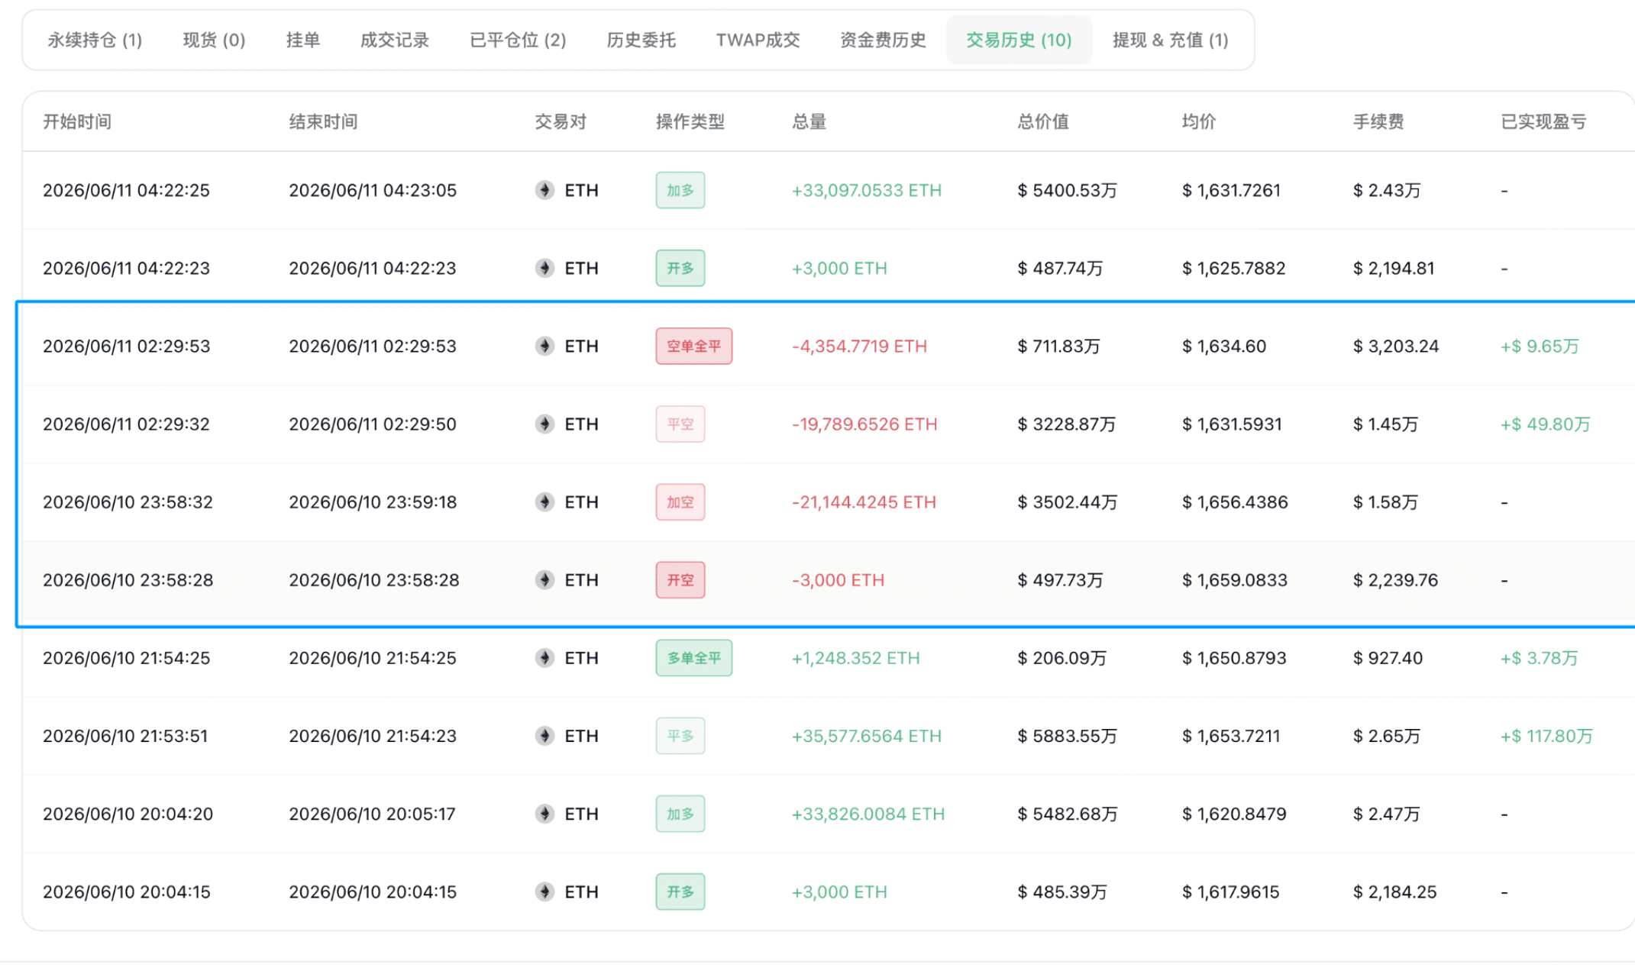
Task: Click the $ 5400.53万 total value
Action: [x=1067, y=190]
